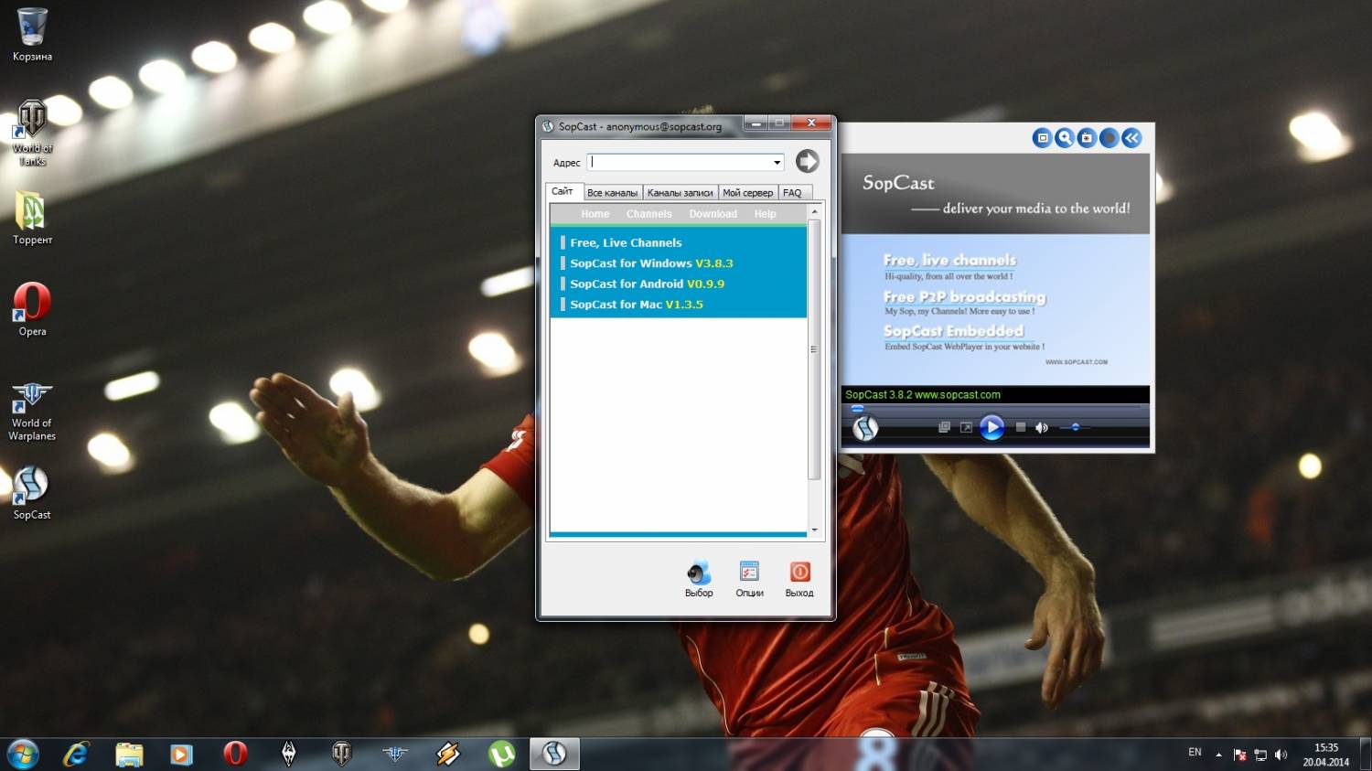Select the SopCast desktop shortcut
This screenshot has height=771, width=1372.
[x=32, y=493]
